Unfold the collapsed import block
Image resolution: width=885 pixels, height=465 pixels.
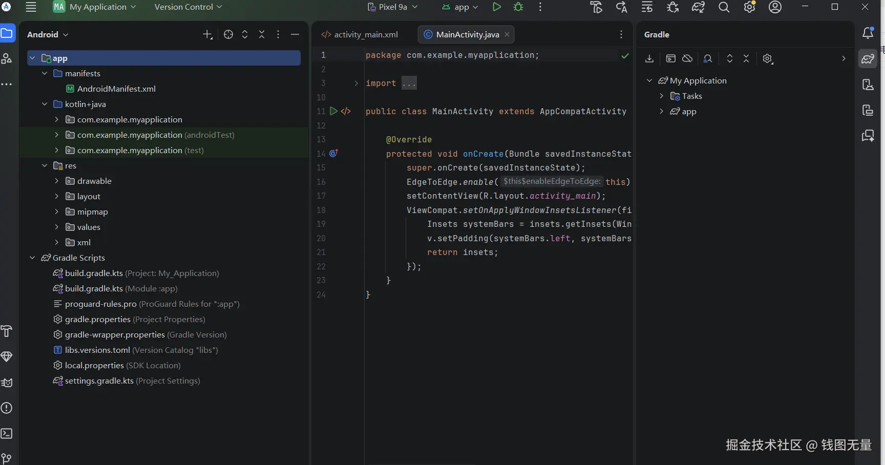click(x=356, y=83)
